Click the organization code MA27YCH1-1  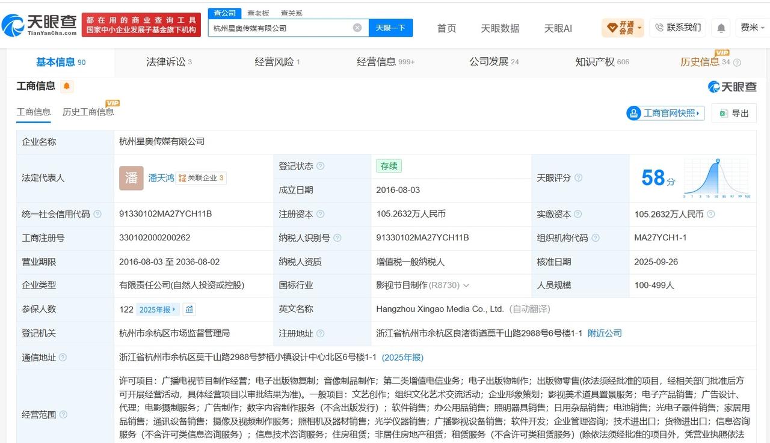pyautogui.click(x=661, y=238)
